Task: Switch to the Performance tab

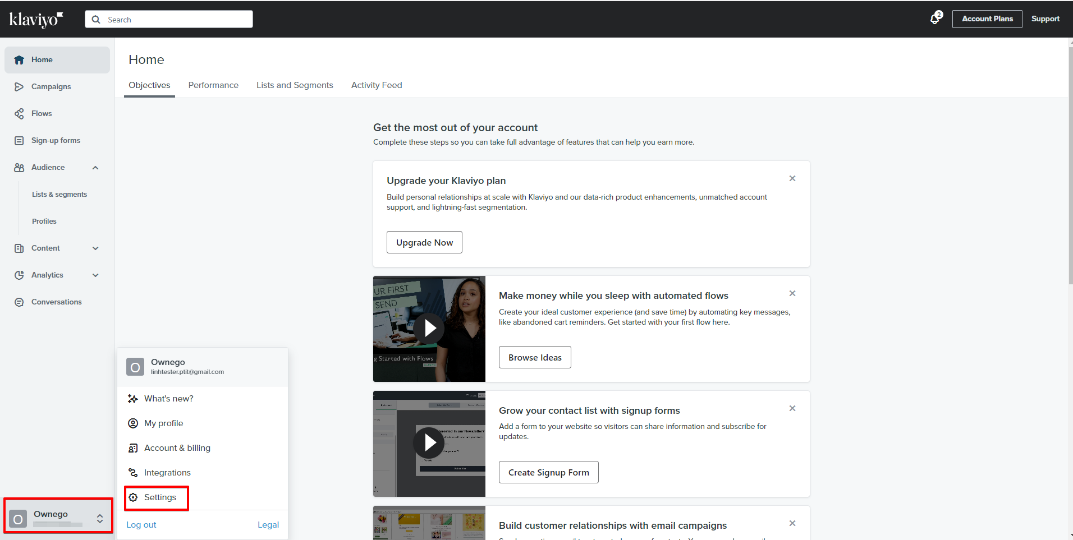Action: click(213, 85)
